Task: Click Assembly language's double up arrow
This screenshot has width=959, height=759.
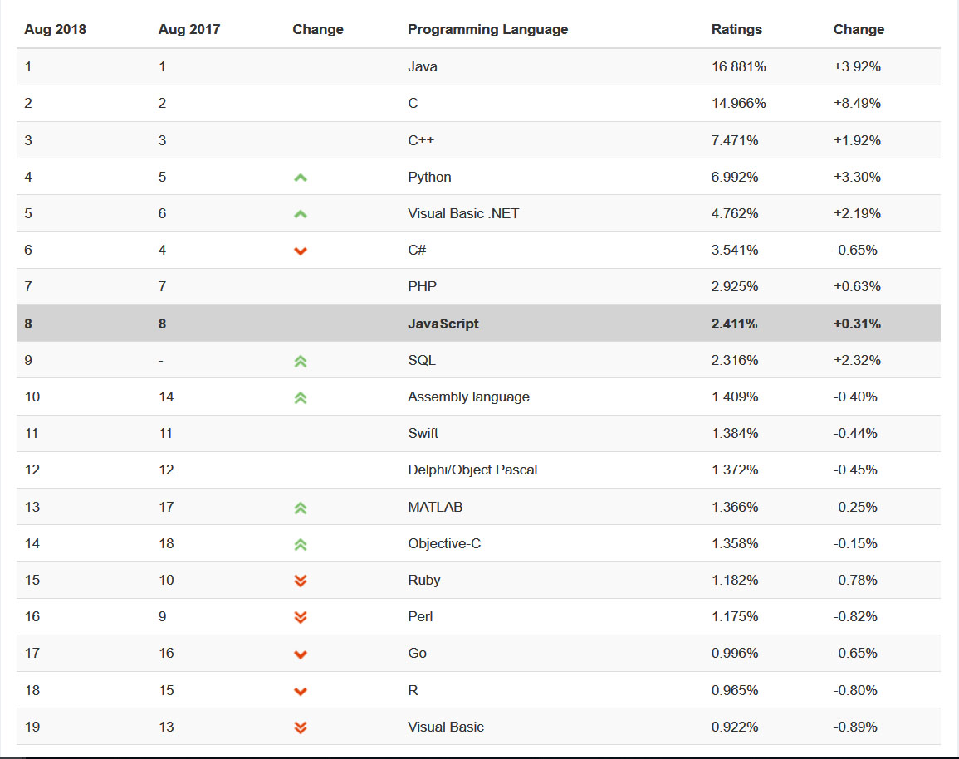Action: click(301, 397)
